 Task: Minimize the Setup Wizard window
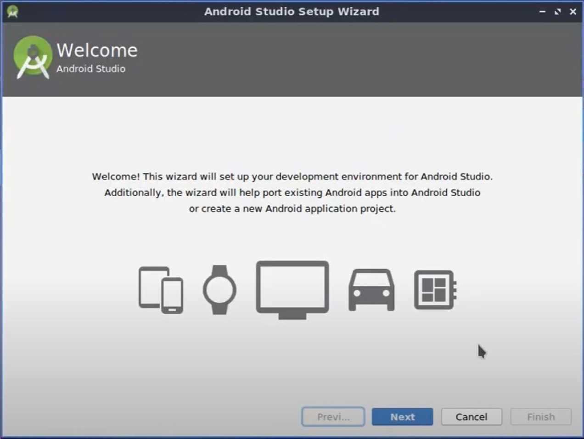pyautogui.click(x=542, y=11)
